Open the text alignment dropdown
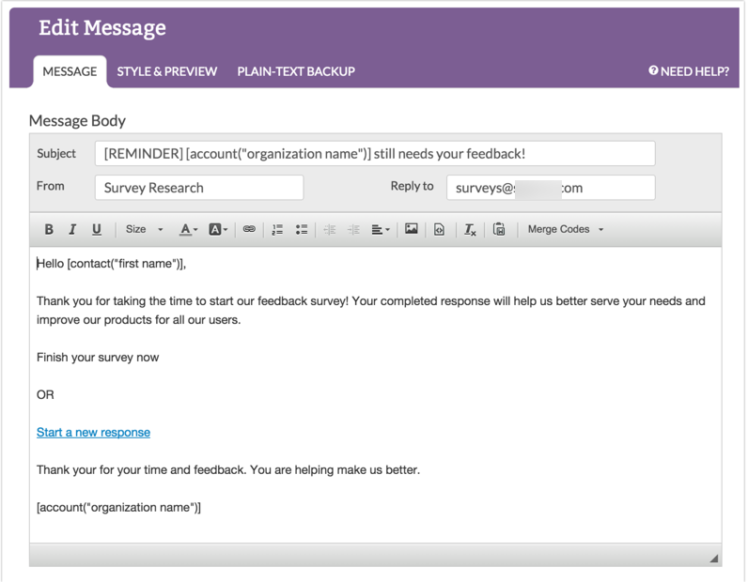 [x=381, y=229]
